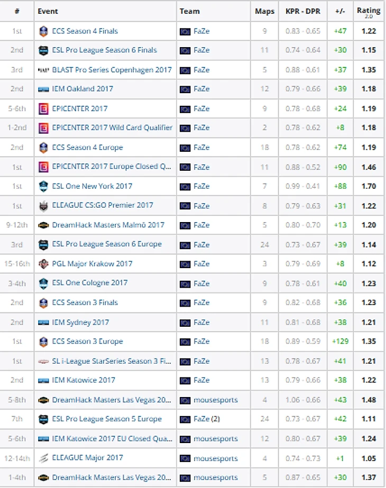The width and height of the screenshot is (386, 488).
Task: Click the ESL Pro League Season 6 Europe icon
Action: (43, 245)
